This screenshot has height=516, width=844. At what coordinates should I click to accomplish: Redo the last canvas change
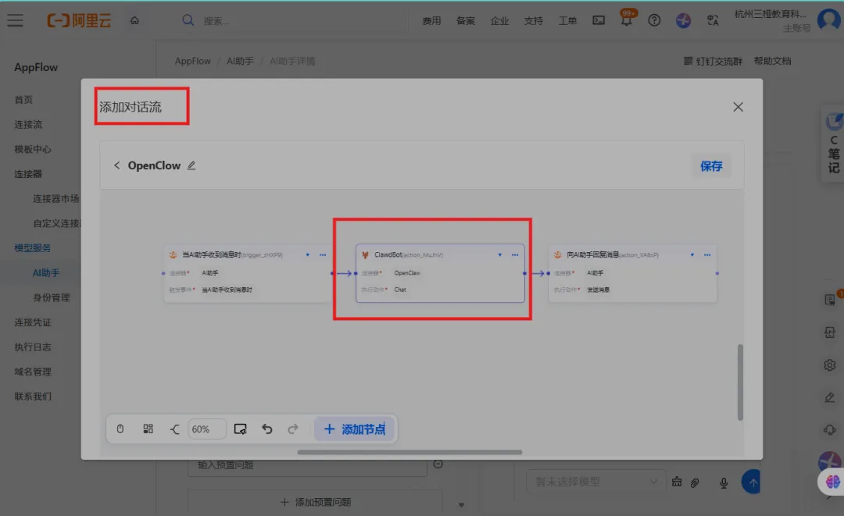293,429
